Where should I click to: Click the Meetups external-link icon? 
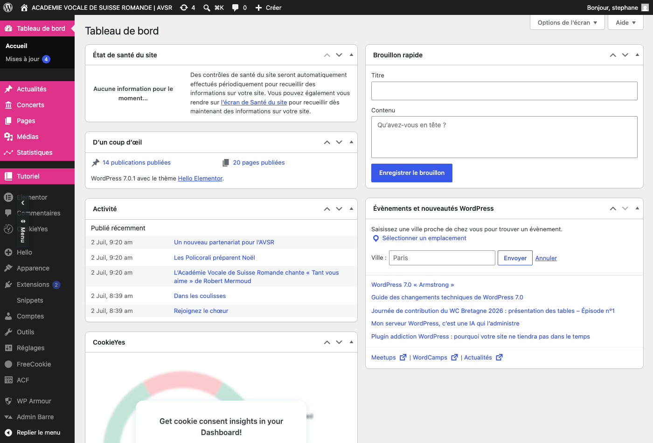[403, 357]
